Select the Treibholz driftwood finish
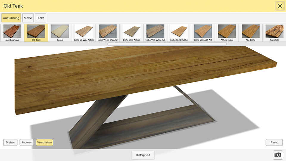 click(274, 32)
